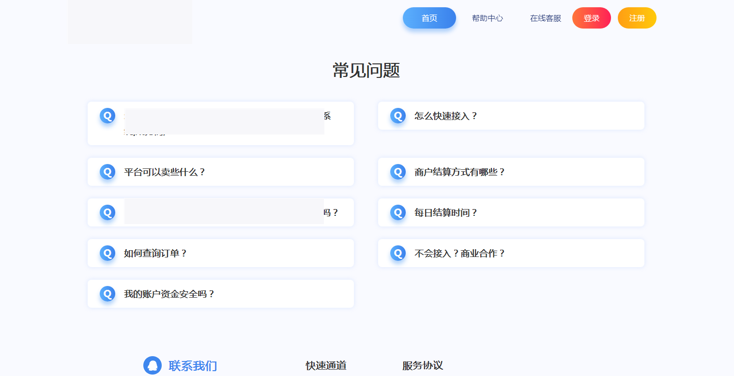Click the 注册 button

pos(637,18)
